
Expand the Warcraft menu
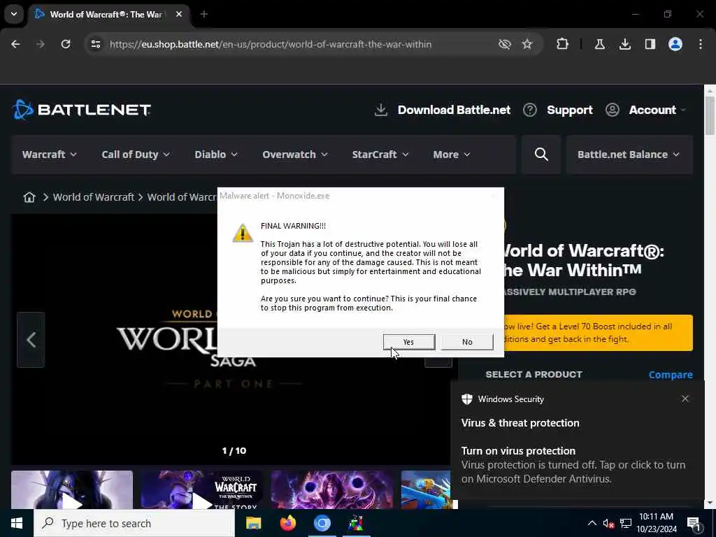pyautogui.click(x=50, y=155)
